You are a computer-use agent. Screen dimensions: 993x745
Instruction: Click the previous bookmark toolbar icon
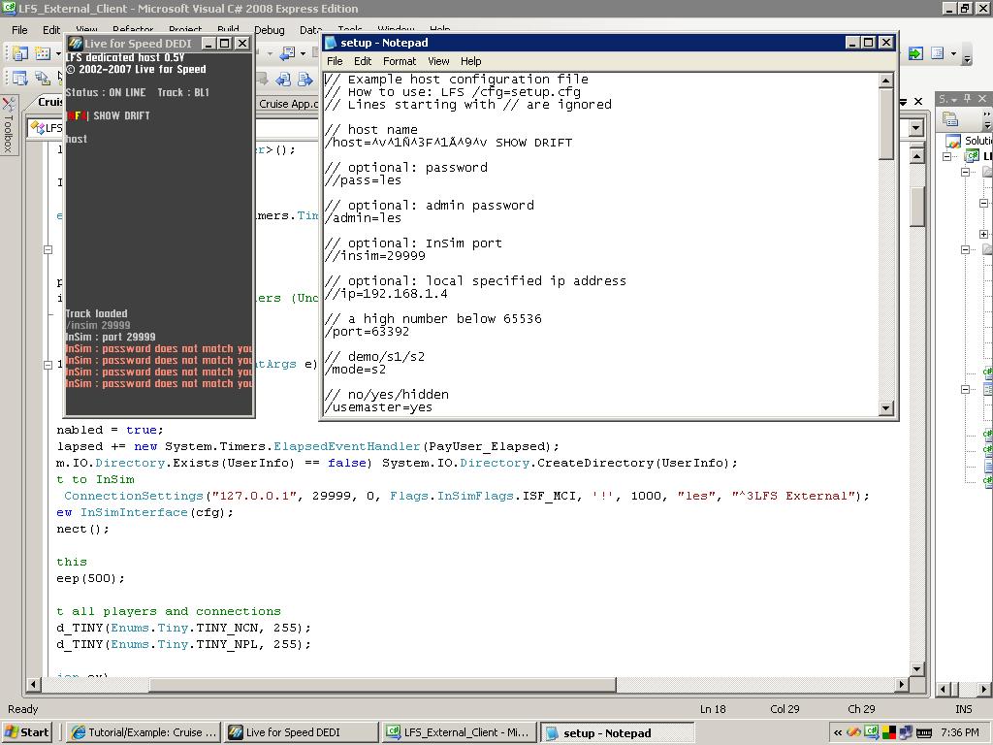(284, 79)
